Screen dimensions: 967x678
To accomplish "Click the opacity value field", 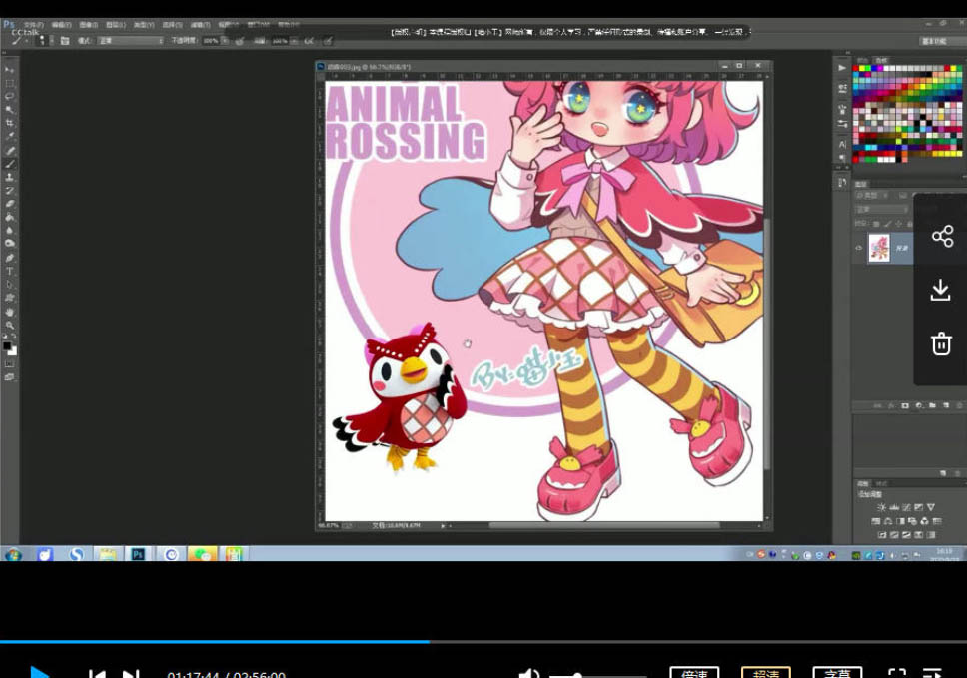I will (211, 41).
